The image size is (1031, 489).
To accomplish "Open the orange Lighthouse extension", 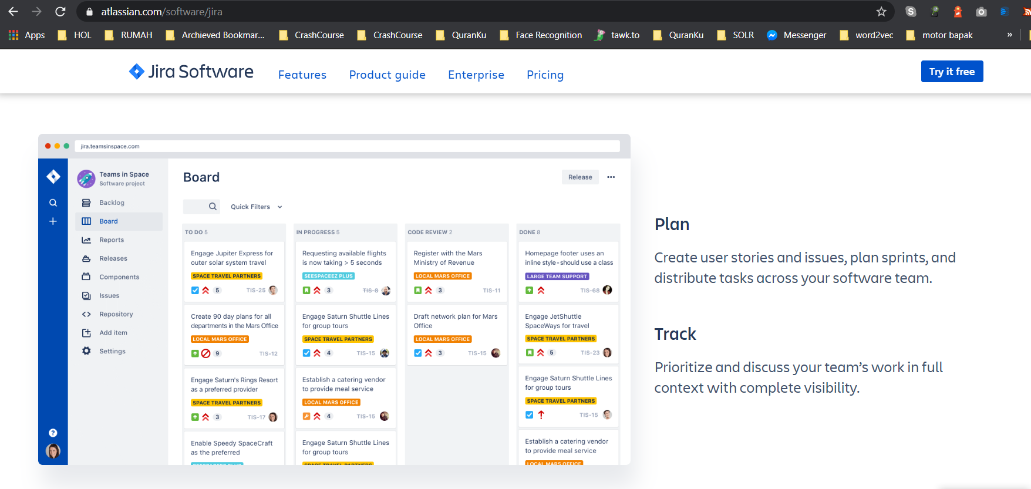I will (x=958, y=12).
